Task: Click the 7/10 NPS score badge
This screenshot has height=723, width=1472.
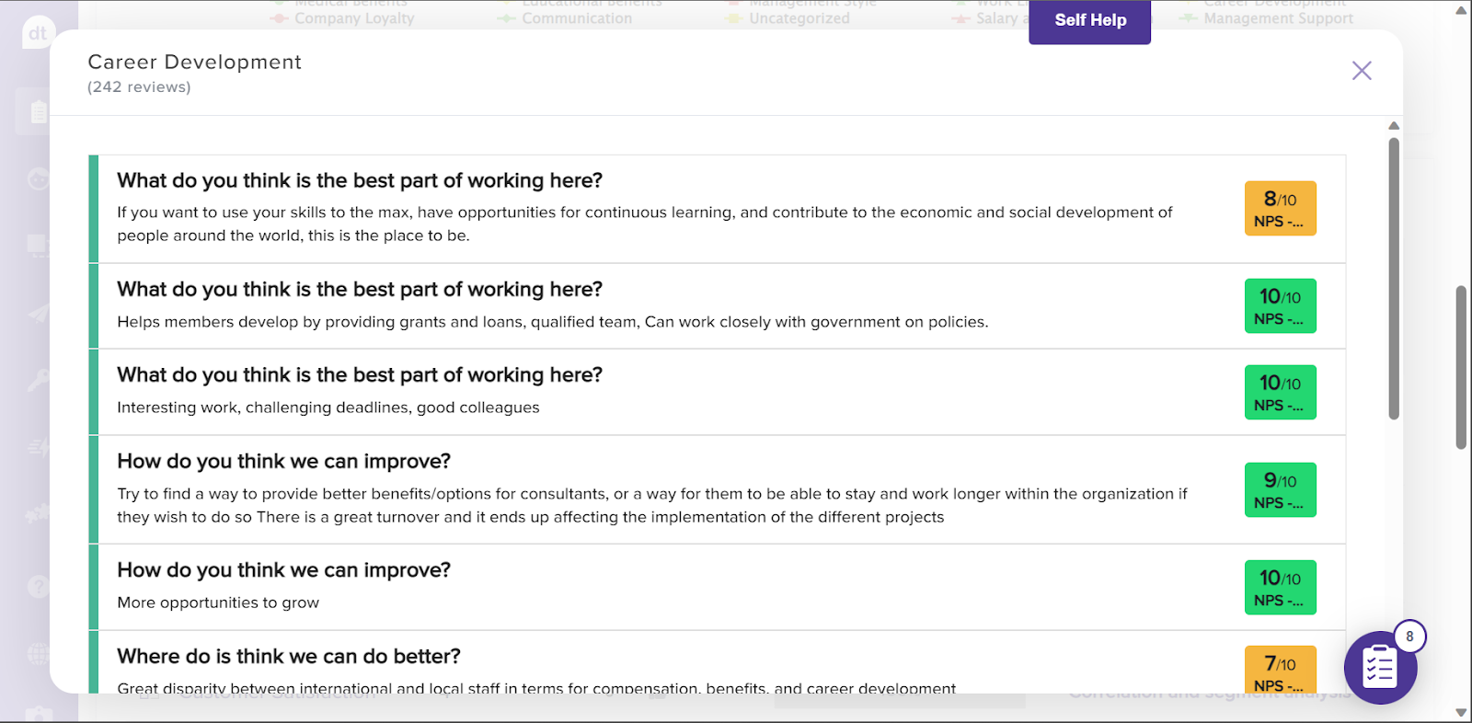Action: tap(1280, 672)
